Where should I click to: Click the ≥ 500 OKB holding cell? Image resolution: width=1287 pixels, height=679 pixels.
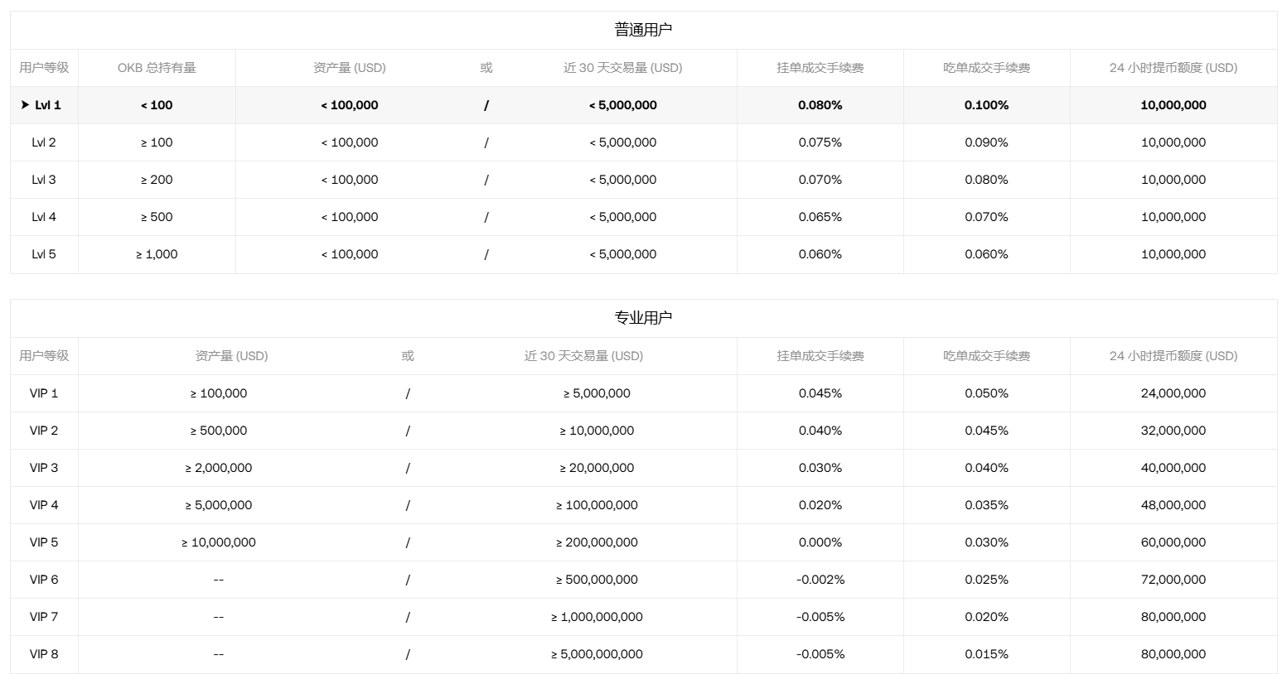click(157, 217)
